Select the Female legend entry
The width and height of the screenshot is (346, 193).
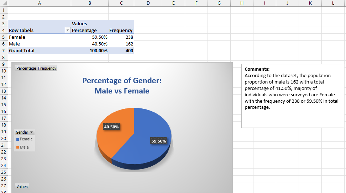pyautogui.click(x=24, y=139)
